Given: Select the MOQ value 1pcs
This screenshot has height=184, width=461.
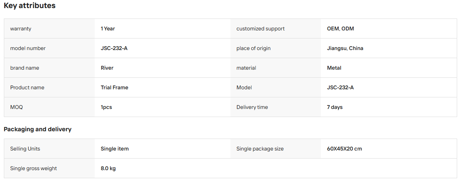Looking at the screenshot, I should coord(107,107).
